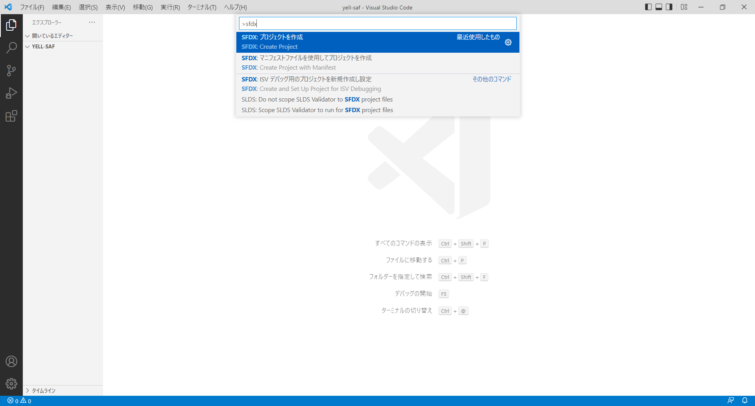Open the Explorer view in activity bar
The image size is (755, 406).
point(11,25)
